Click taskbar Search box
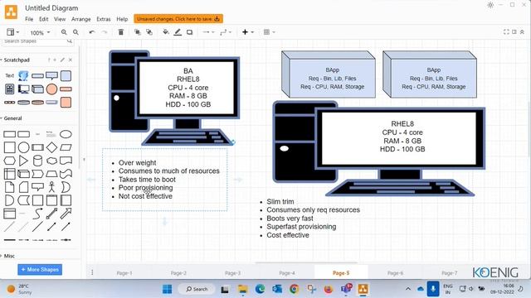This screenshot has width=531, height=298. (x=197, y=289)
